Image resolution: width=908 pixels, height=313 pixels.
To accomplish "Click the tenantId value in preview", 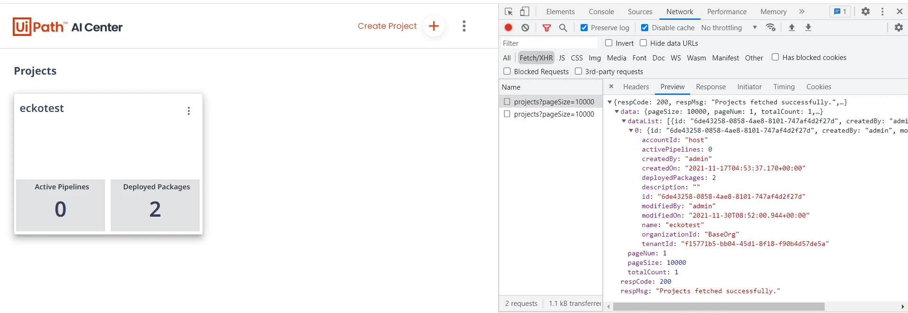I will click(x=755, y=244).
